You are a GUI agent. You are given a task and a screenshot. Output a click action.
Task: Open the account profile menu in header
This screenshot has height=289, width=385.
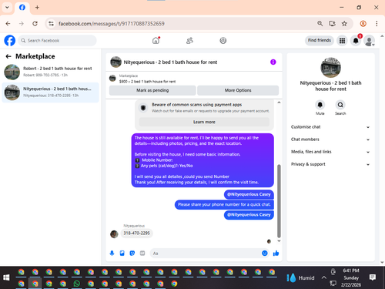click(370, 41)
